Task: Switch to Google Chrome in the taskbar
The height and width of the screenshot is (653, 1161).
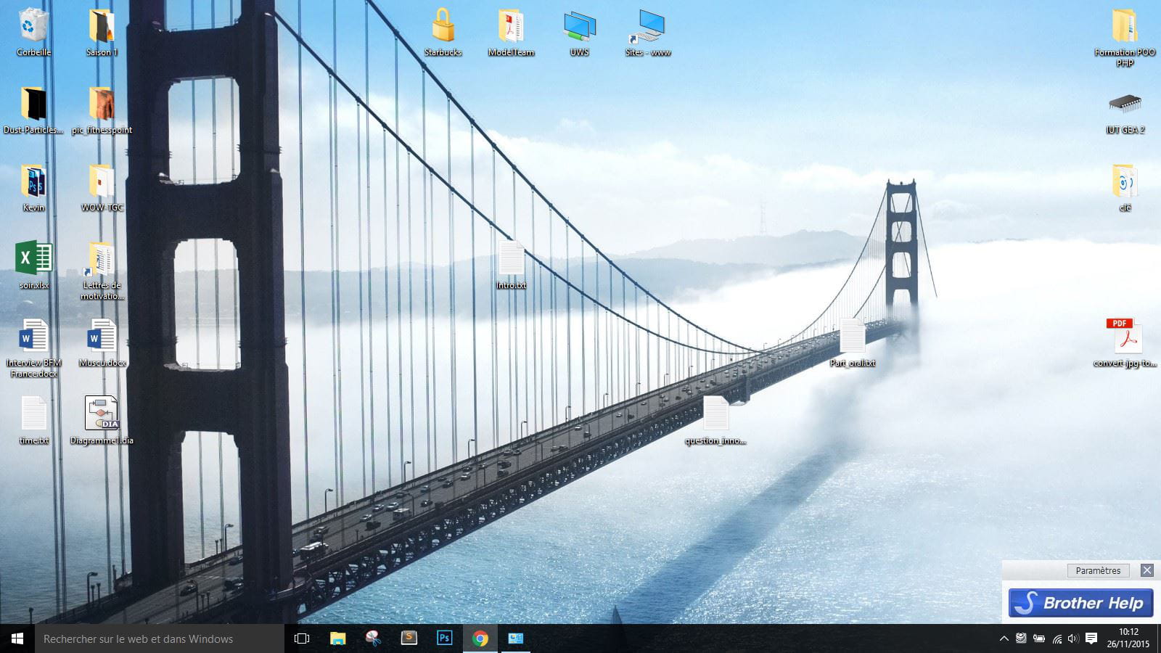Action: point(480,638)
